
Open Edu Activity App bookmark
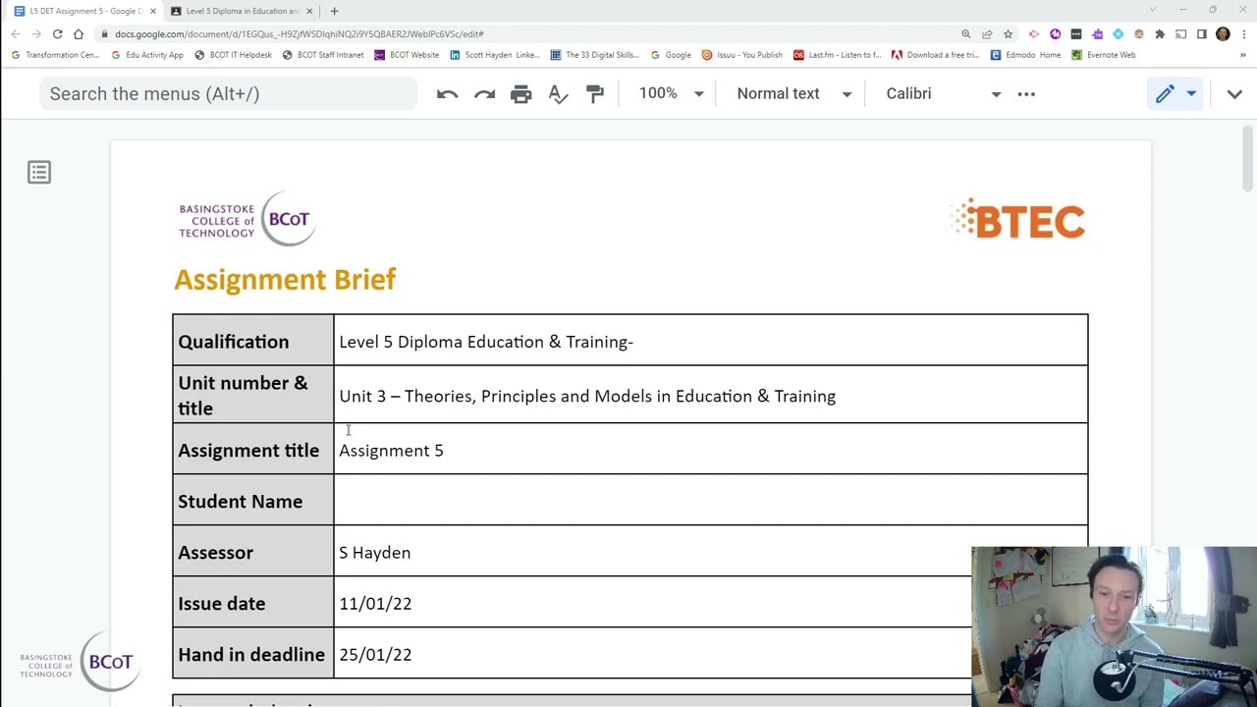tap(147, 55)
